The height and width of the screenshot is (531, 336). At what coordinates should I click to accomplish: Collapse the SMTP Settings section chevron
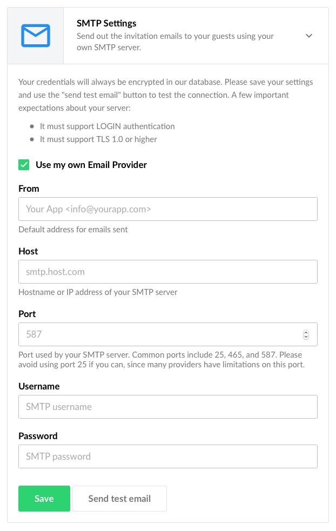309,36
